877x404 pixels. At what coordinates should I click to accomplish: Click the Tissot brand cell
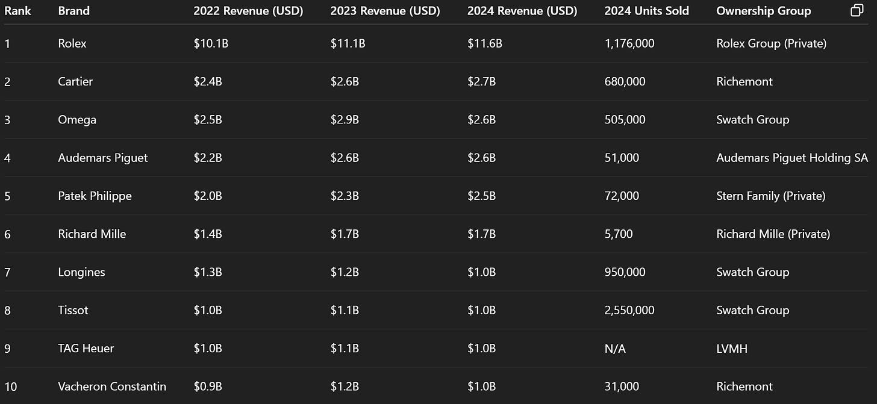pyautogui.click(x=73, y=310)
